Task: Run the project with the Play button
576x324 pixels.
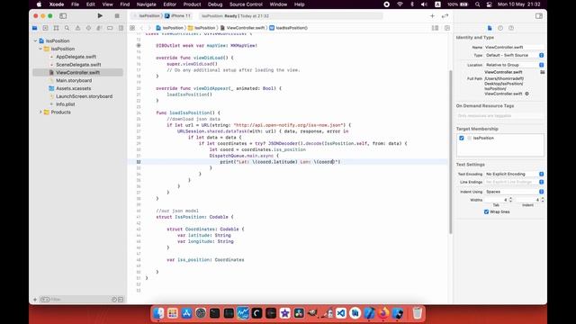Action: coord(100,16)
